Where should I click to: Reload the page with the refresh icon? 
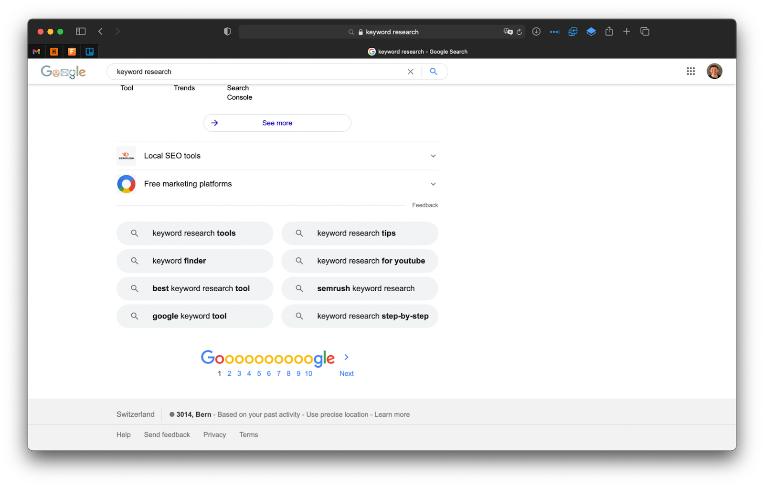point(519,32)
